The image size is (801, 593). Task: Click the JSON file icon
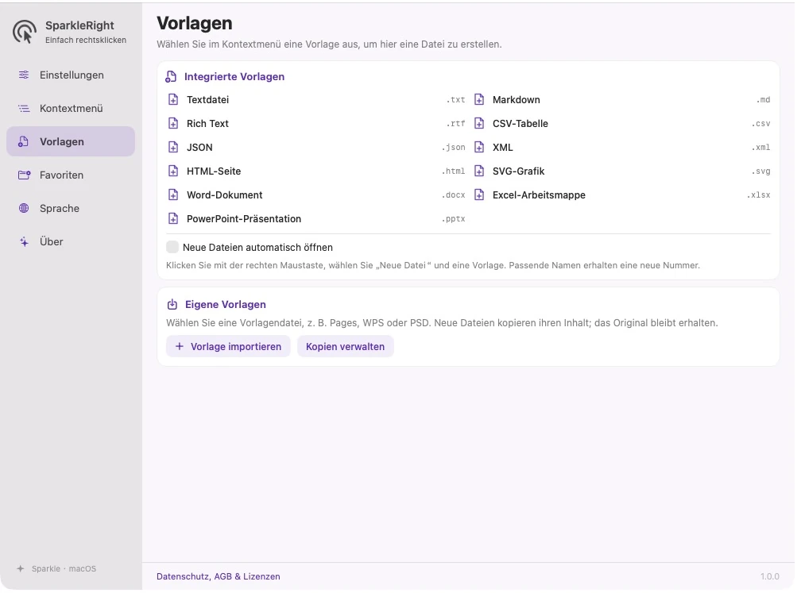tap(173, 147)
